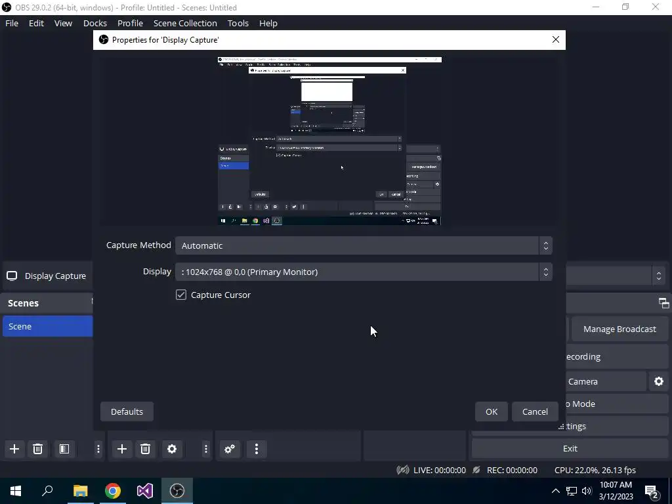Delete selected source with trash icon

point(145,449)
